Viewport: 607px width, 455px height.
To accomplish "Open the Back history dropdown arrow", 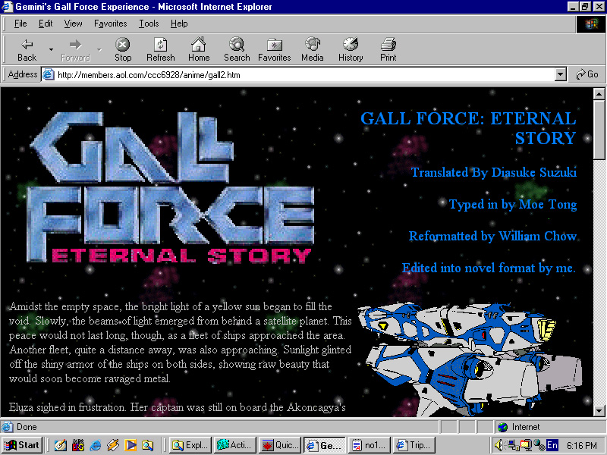I will click(x=51, y=50).
